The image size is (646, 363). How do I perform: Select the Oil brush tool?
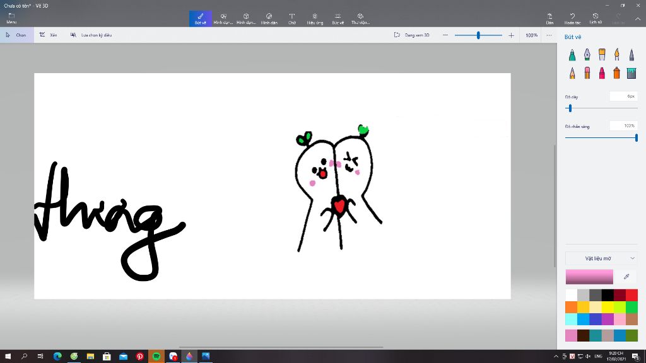[602, 54]
